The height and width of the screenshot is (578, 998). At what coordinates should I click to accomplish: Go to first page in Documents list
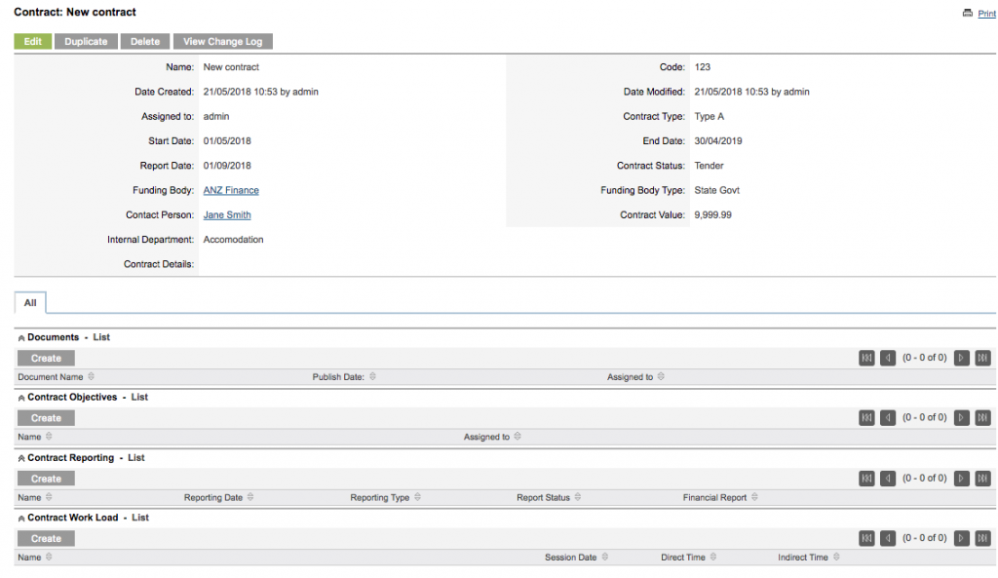[866, 358]
